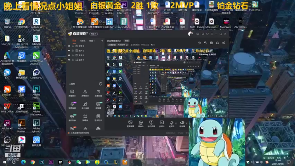The image size is (295, 166).
Task: Open OBS Studio desktop shortcut
Action: click(x=7, y=142)
